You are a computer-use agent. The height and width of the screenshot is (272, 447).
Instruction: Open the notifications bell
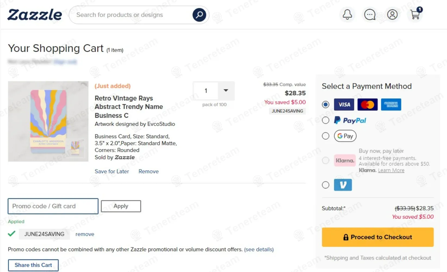point(347,14)
